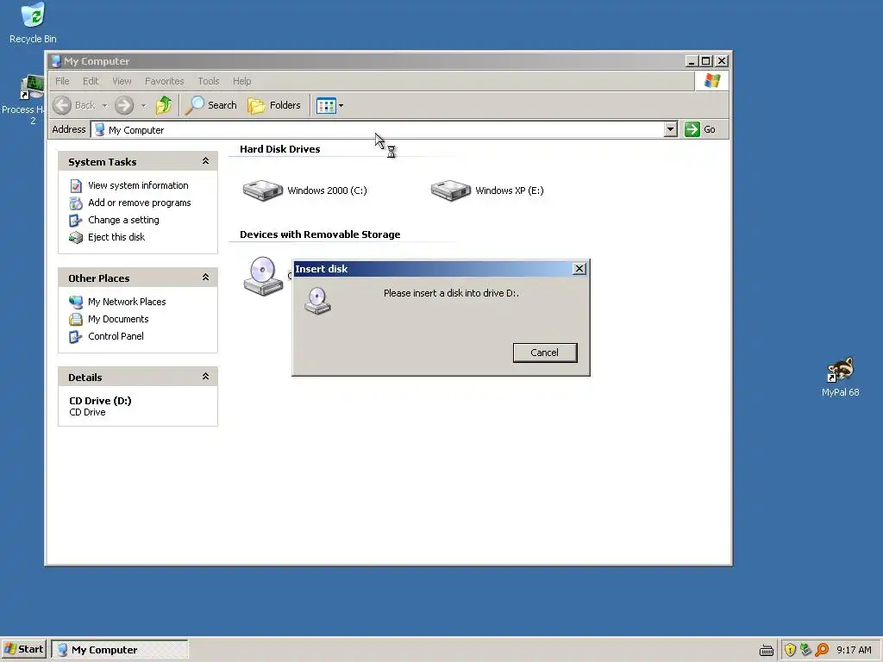Viewport: 883px width, 662px height.
Task: Click the orange magnifier tray icon
Action: pyautogui.click(x=822, y=650)
